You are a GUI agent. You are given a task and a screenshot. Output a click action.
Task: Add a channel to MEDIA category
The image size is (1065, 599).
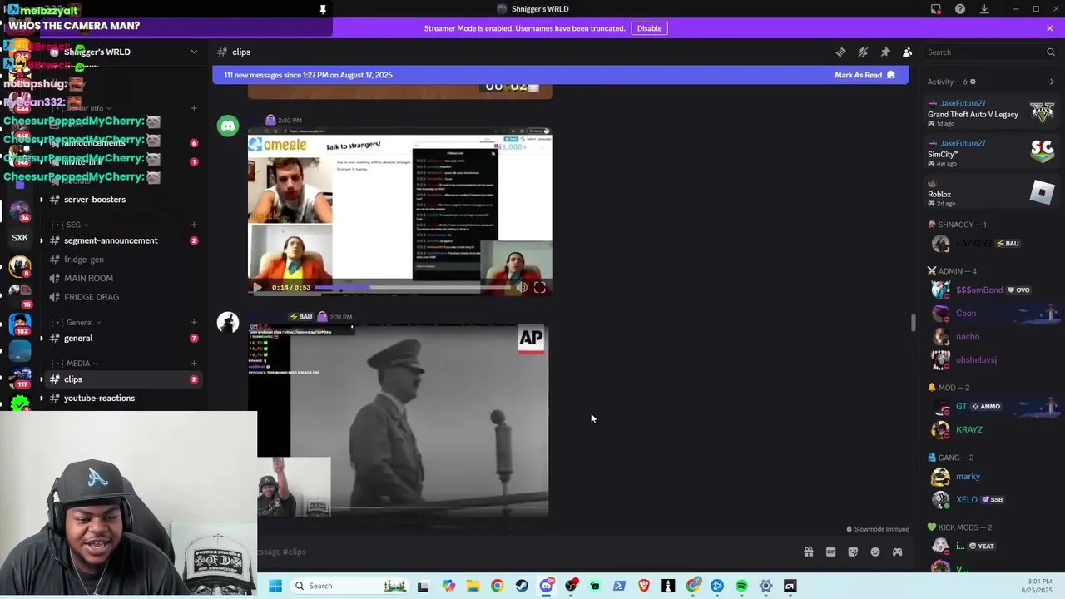[x=194, y=364]
